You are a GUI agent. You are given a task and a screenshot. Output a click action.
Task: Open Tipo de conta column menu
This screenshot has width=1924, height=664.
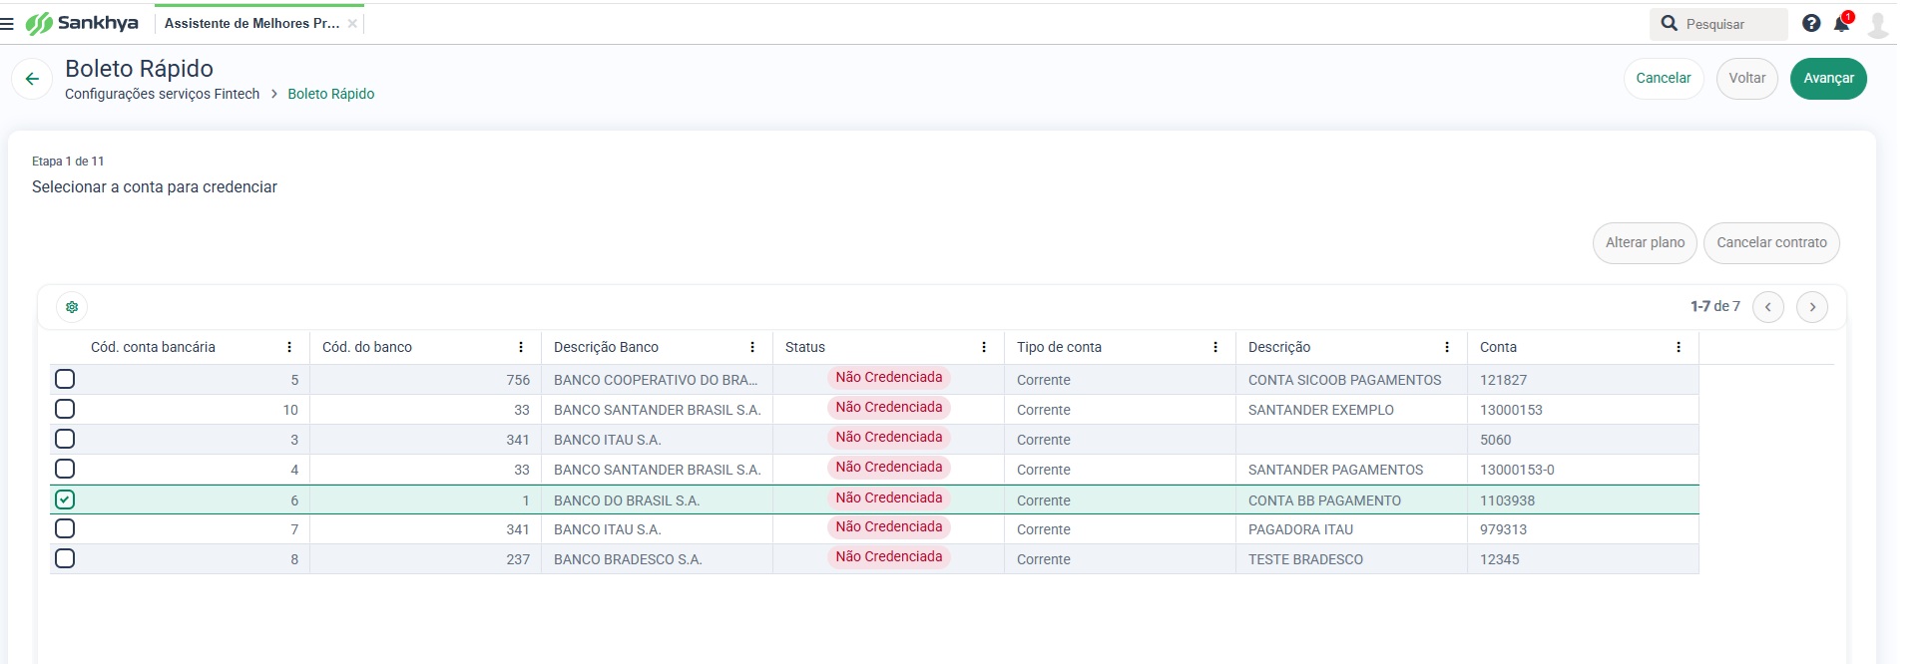[x=1215, y=347]
